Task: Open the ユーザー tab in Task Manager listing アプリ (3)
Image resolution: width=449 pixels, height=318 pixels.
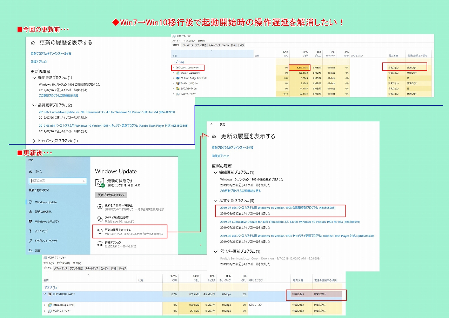Action: coord(105,268)
